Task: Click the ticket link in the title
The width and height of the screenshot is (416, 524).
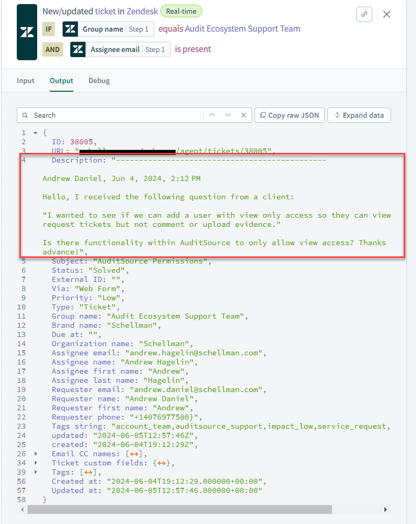Action: tap(105, 12)
